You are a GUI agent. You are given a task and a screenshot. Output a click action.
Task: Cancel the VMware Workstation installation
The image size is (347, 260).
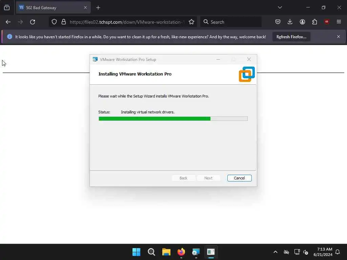click(240, 178)
